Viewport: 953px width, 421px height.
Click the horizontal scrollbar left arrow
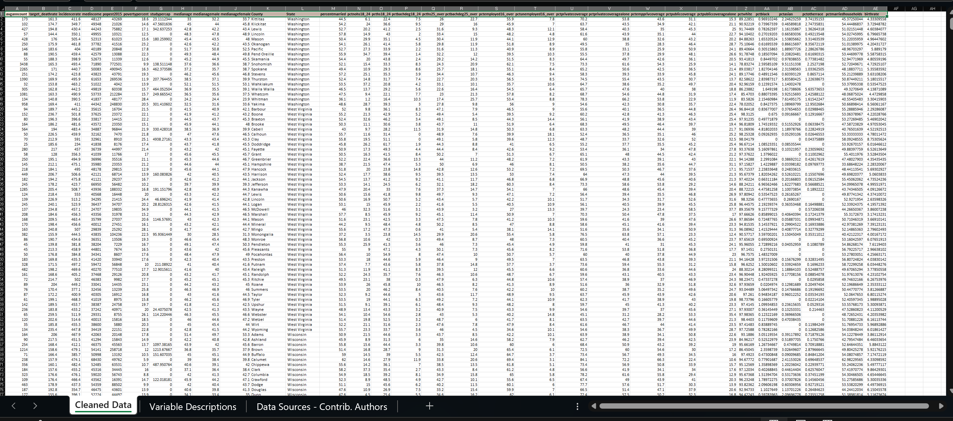click(x=594, y=406)
